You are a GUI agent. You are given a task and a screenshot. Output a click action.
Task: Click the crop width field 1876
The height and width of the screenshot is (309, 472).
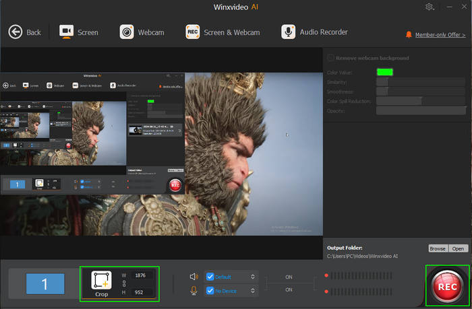point(141,275)
